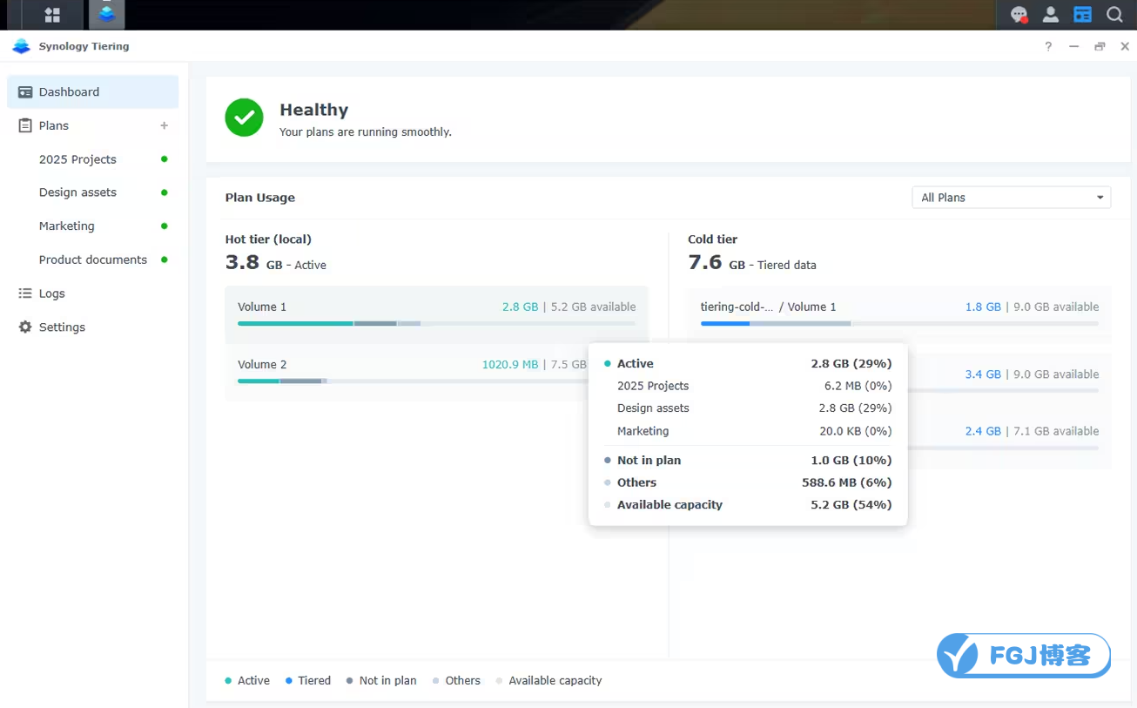Open Logs from the sidebar
The width and height of the screenshot is (1137, 708).
pos(52,293)
